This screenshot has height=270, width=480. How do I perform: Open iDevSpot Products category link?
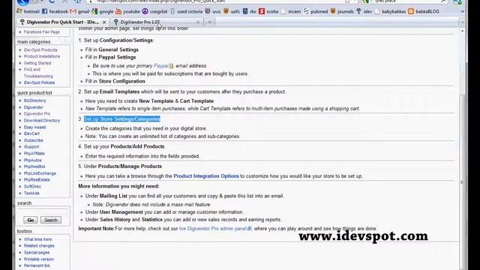40,50
